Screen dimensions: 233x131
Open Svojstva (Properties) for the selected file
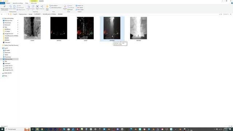pos(65,7)
